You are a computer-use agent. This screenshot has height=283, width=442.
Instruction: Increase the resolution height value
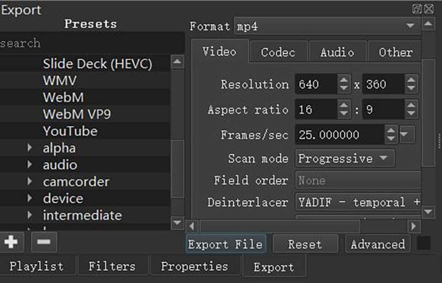click(411, 81)
